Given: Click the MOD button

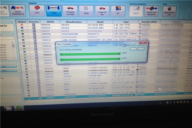Looking at the screenshot, I should [8, 71].
